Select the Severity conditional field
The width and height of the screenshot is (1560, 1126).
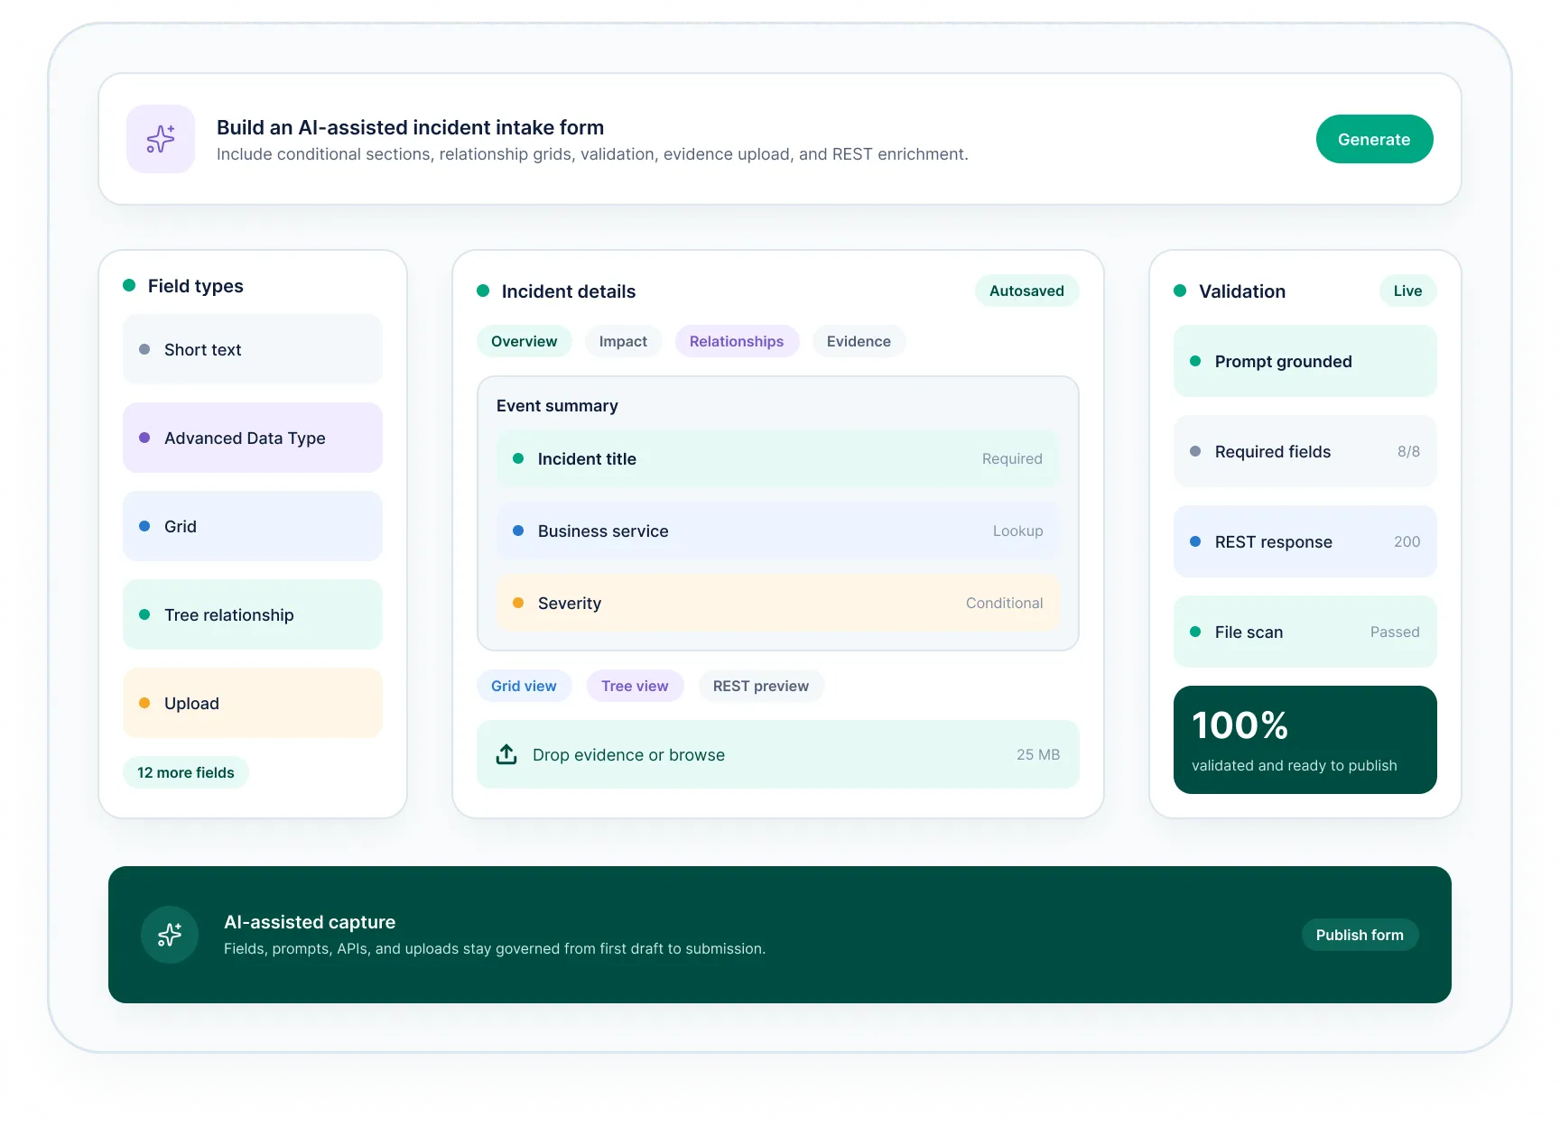click(778, 603)
